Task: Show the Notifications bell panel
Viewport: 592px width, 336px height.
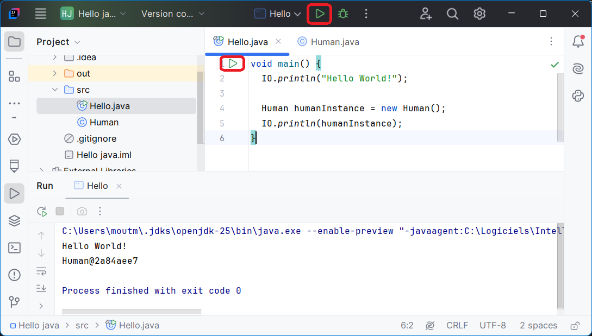Action: (x=578, y=42)
